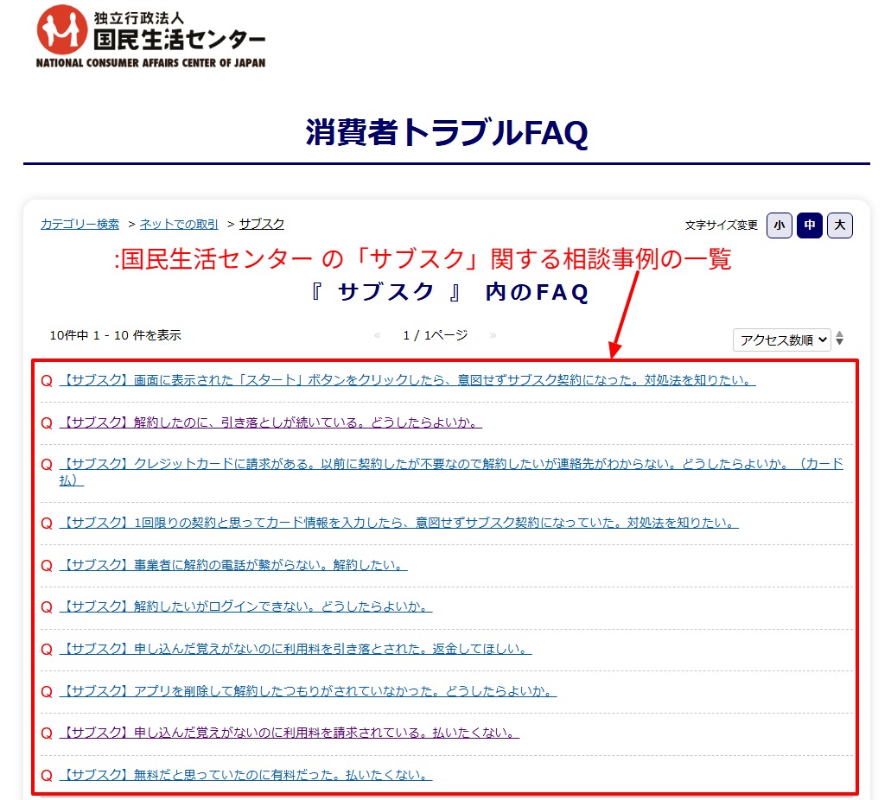
Task: Open FAQ アプリを削除して解約したつもり
Action: (x=308, y=691)
